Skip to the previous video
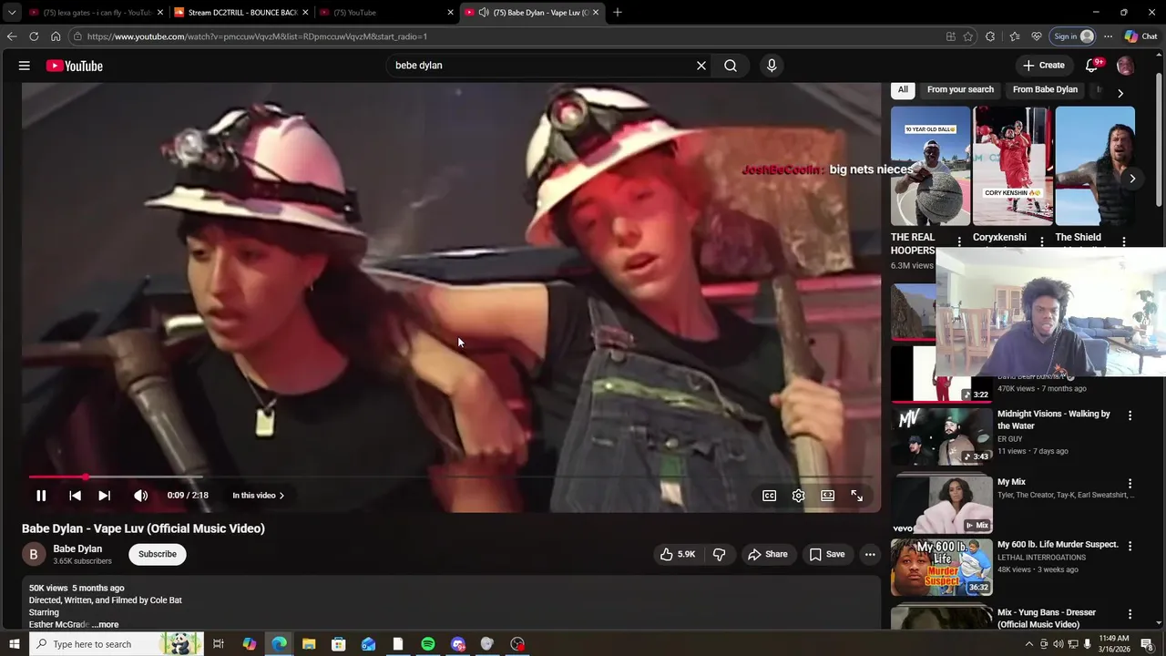 75,496
